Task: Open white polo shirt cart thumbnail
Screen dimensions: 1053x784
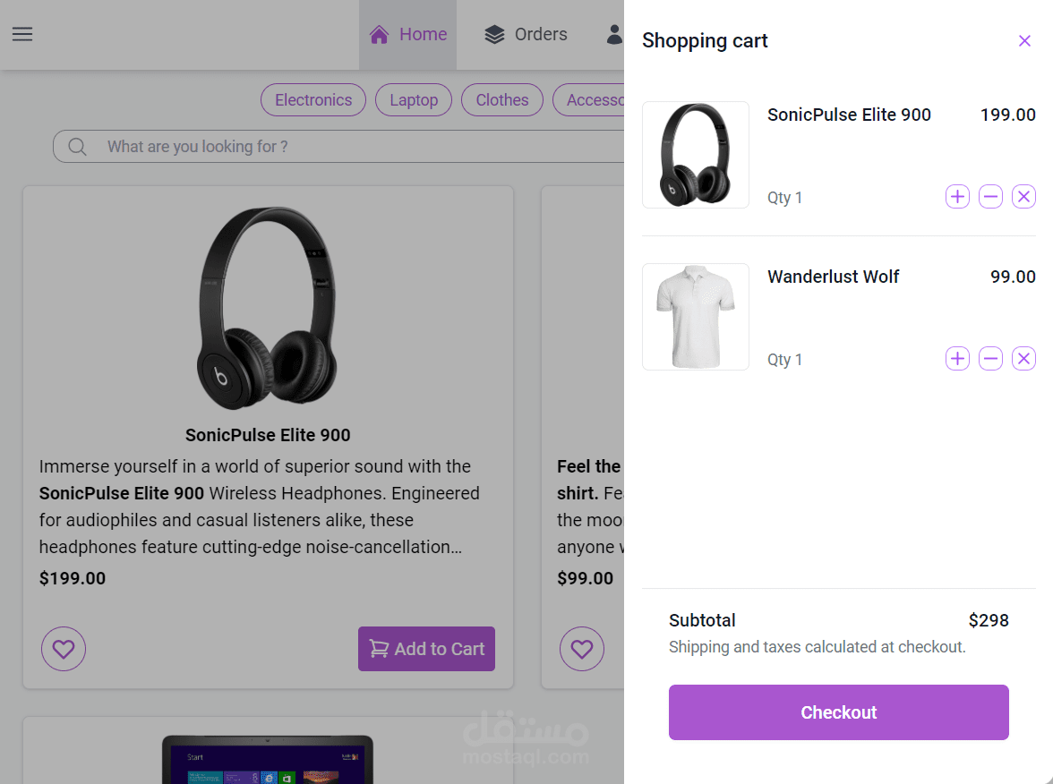Action: point(696,317)
